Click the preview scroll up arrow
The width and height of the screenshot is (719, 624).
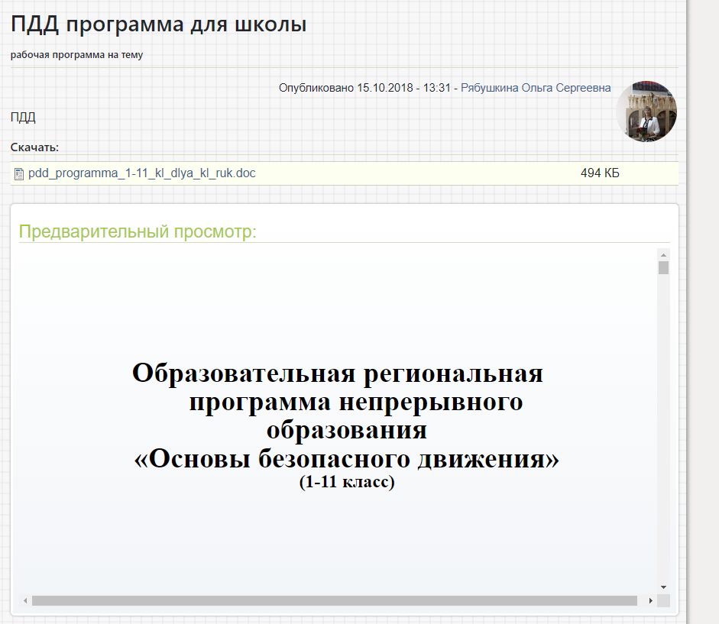coord(663,255)
